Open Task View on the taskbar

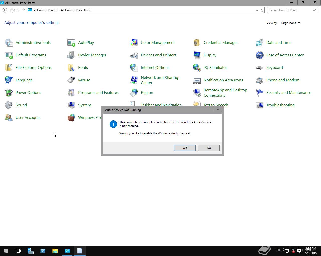point(18,251)
